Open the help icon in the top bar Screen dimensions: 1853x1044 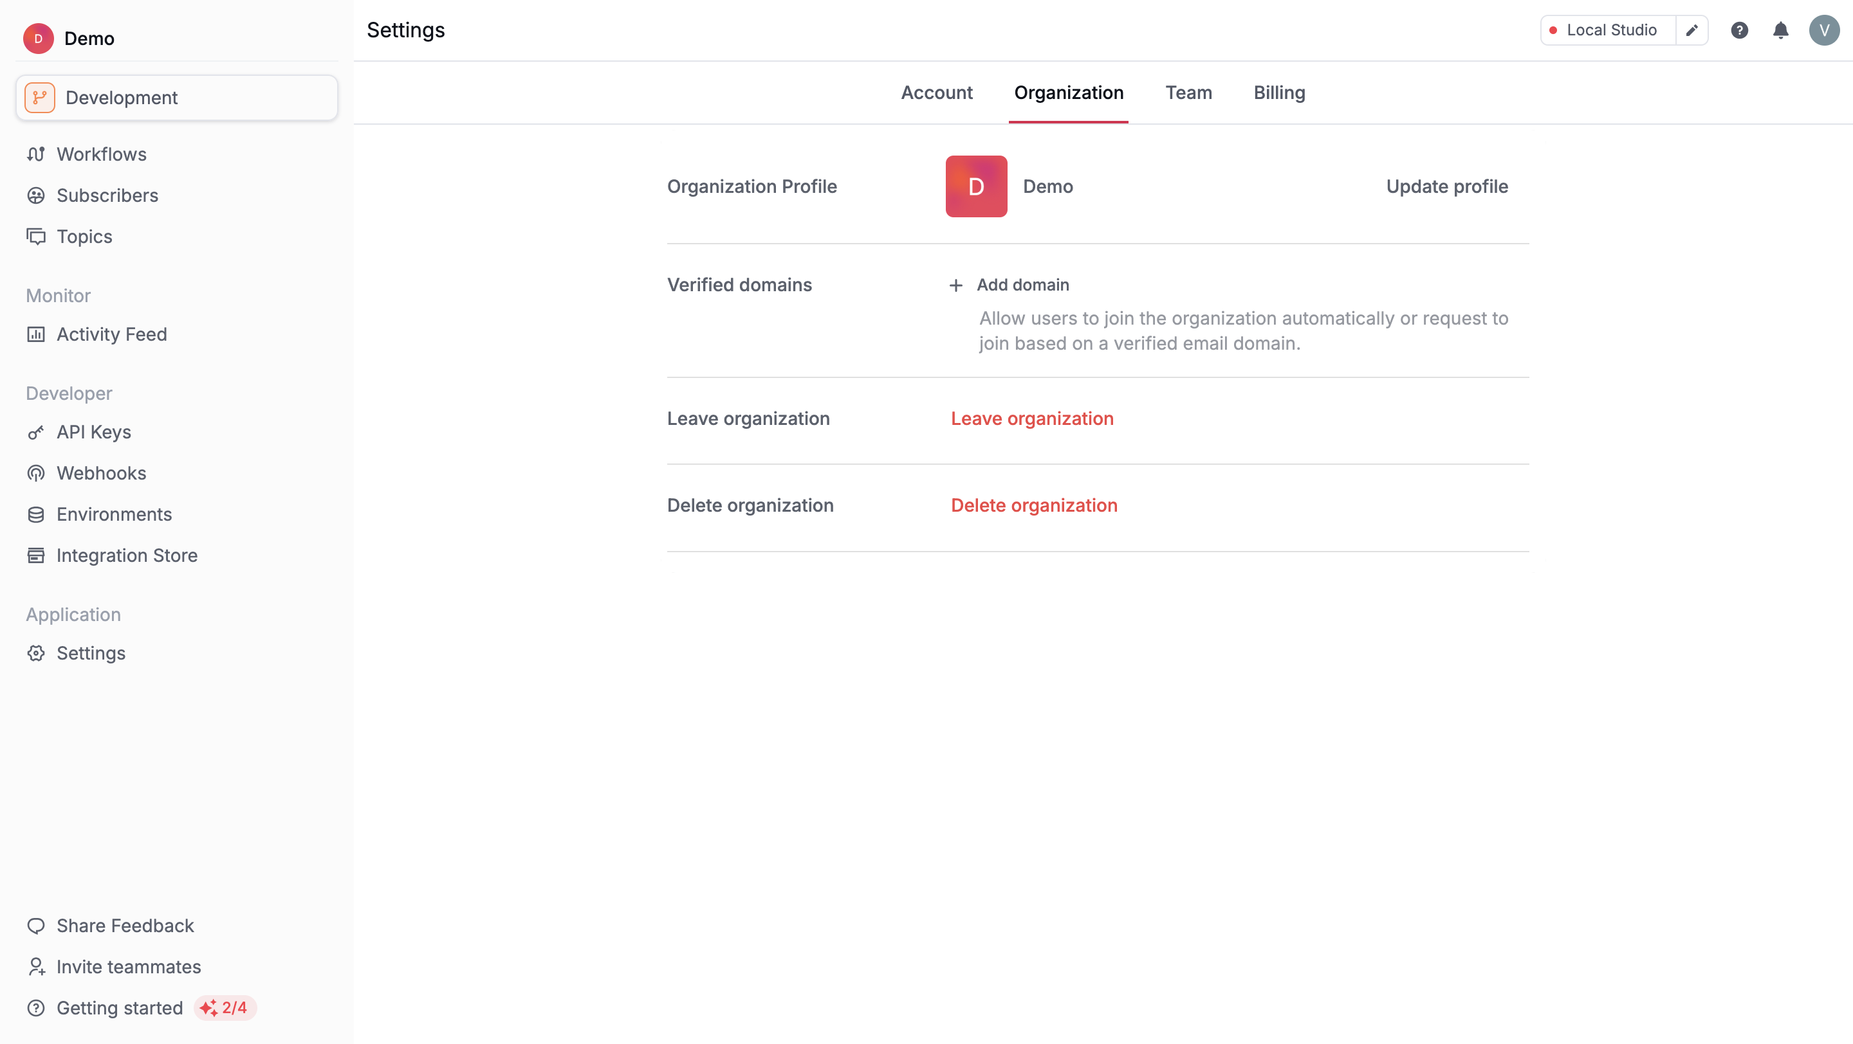tap(1740, 30)
